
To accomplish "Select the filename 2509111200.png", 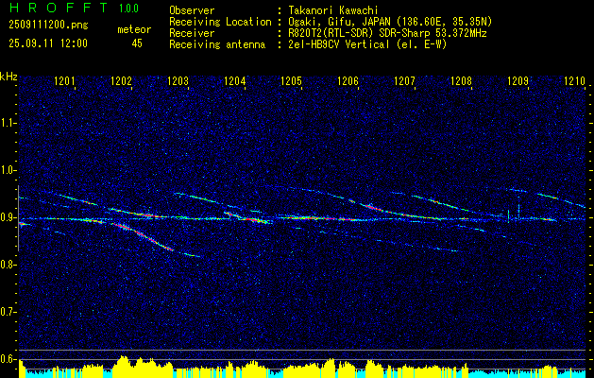I will 48,26.
